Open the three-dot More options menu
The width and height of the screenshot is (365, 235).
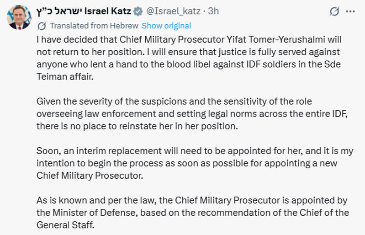(350, 11)
